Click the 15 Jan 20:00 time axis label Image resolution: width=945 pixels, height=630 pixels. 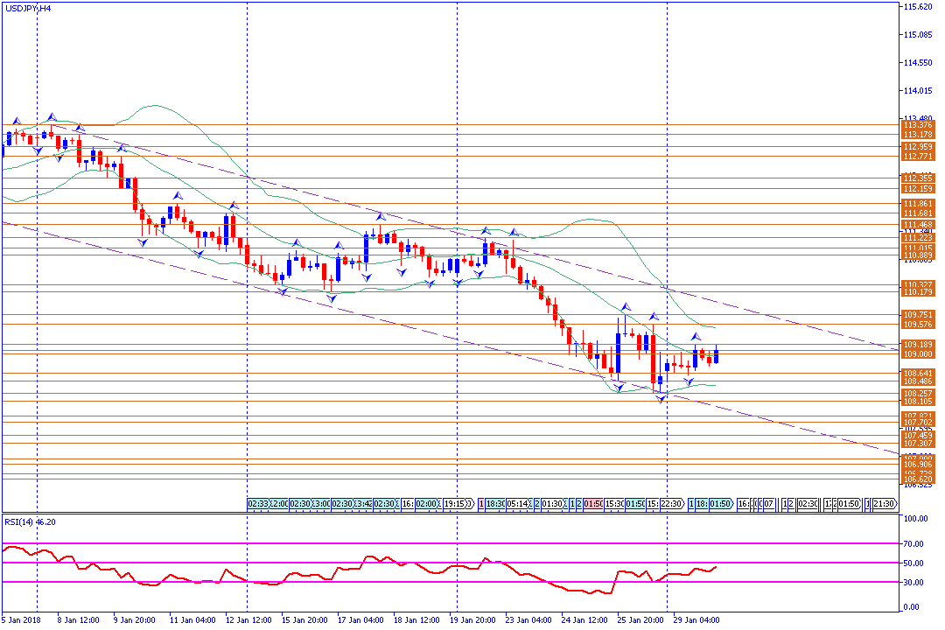(x=304, y=619)
